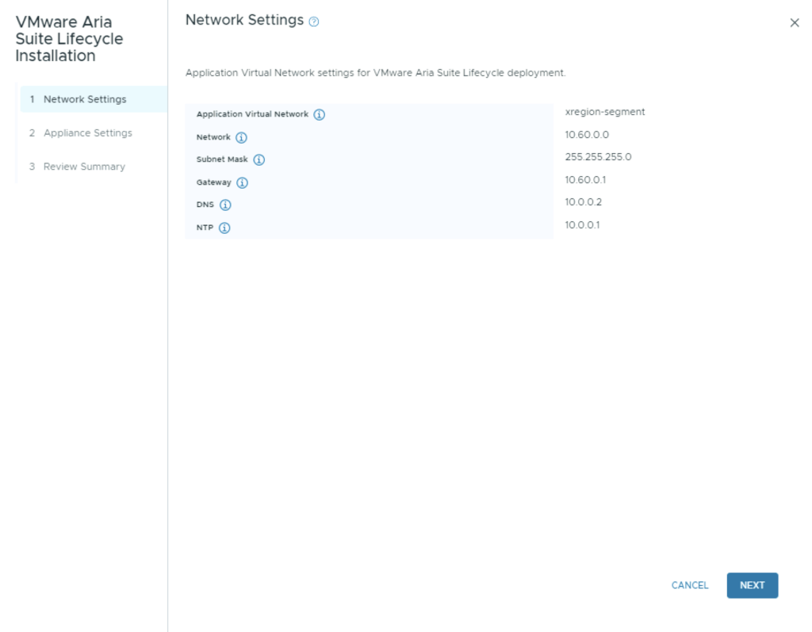Open the Review Summary step

[84, 167]
